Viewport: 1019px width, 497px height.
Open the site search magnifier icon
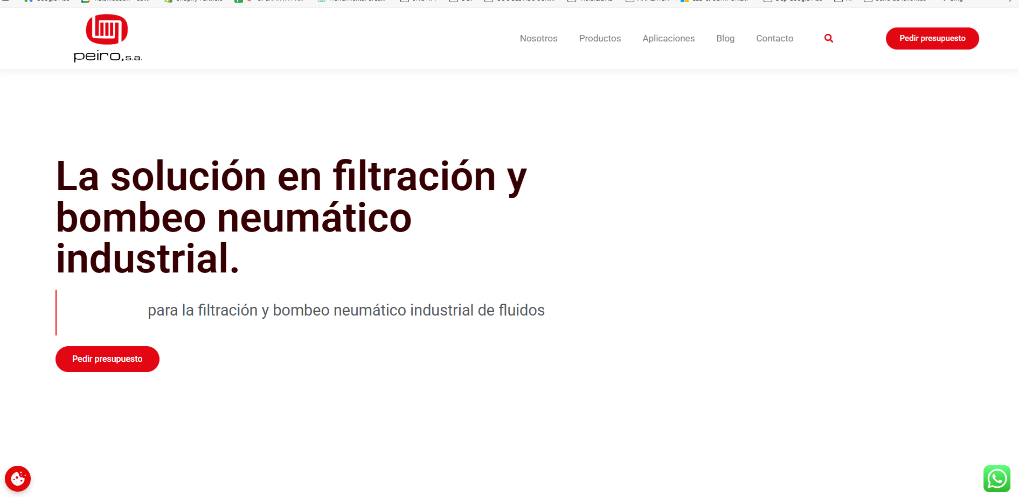point(829,38)
